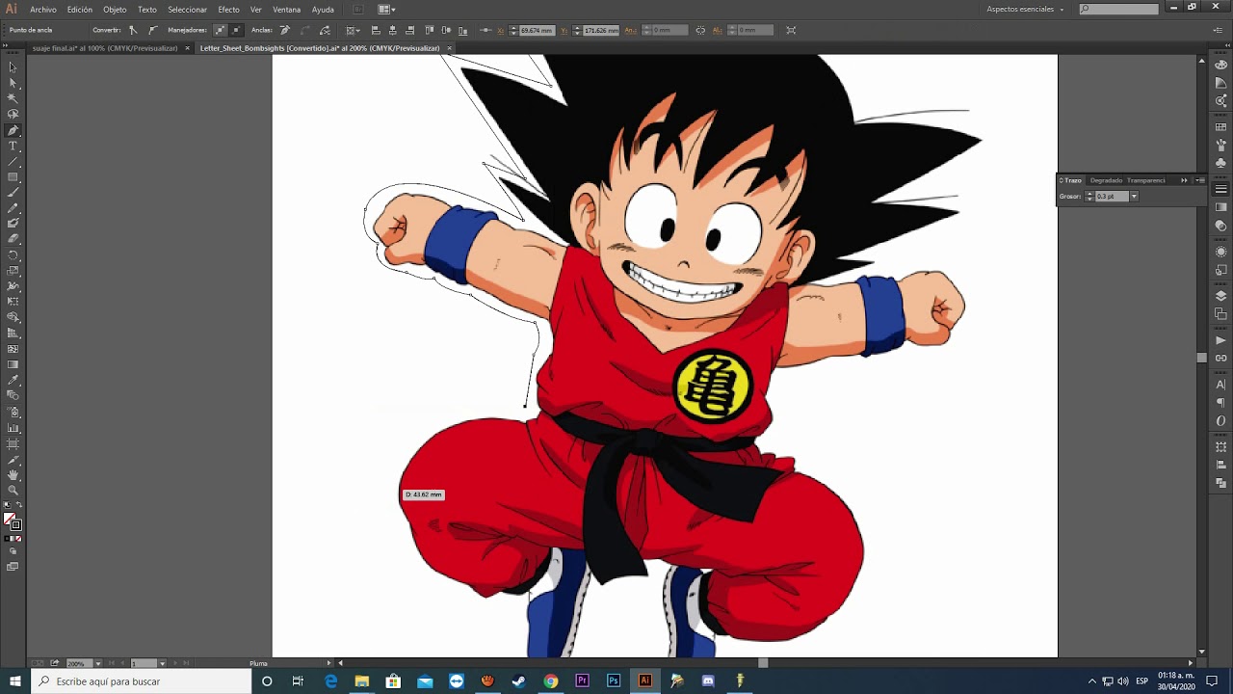This screenshot has height=694, width=1233.
Task: Select the Direct Selection tool
Action: click(x=13, y=83)
